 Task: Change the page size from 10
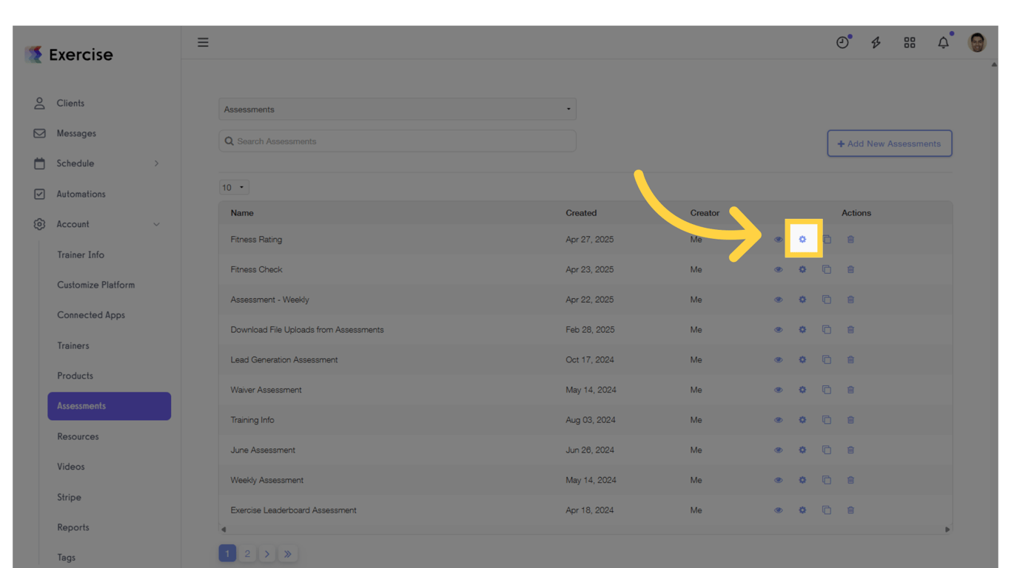233,187
